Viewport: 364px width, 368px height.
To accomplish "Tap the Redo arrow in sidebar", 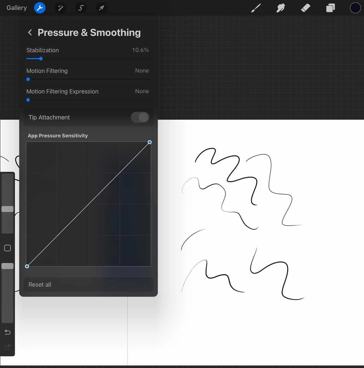I will [x=7, y=347].
